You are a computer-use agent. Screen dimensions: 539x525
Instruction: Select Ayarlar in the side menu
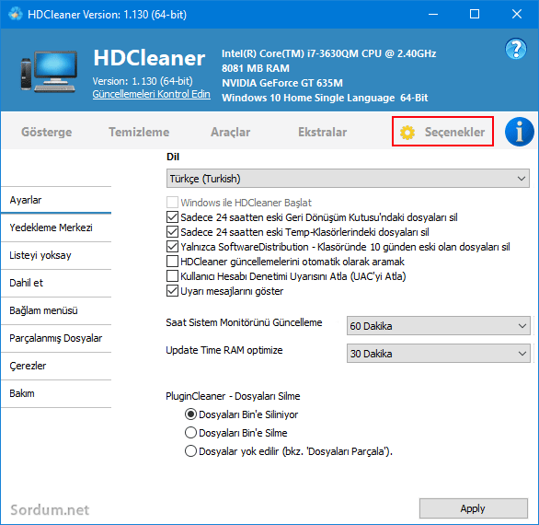click(x=56, y=200)
